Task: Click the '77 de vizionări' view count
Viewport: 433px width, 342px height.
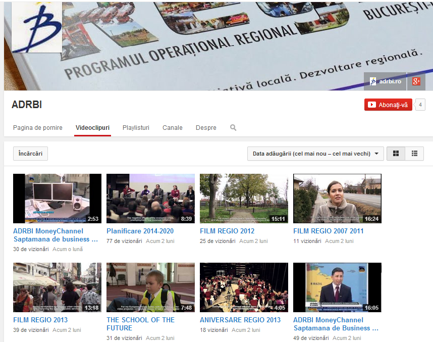Action: pos(124,241)
